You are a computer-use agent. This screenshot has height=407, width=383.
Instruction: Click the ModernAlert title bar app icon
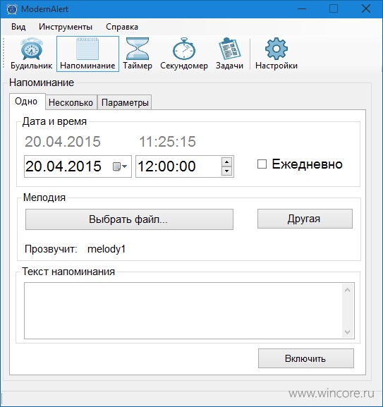[x=12, y=9]
